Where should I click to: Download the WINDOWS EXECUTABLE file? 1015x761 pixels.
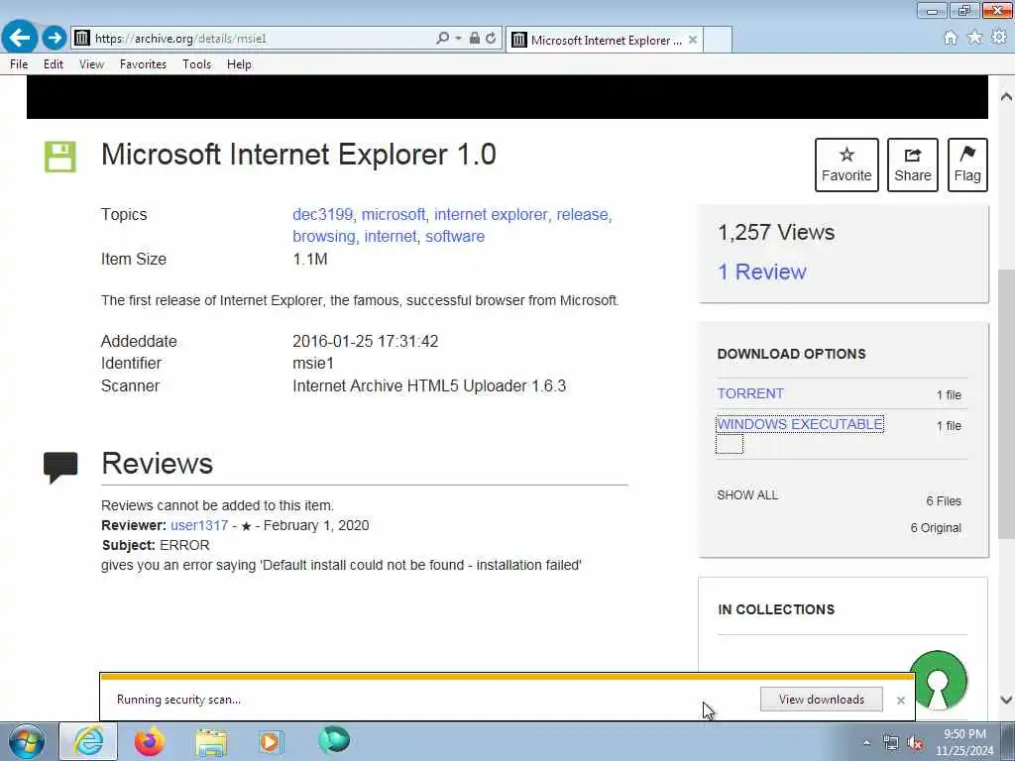(800, 424)
